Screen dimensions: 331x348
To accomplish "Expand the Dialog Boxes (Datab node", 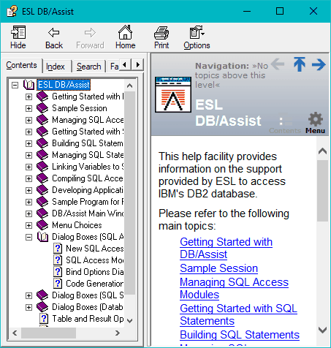I will [28, 307].
